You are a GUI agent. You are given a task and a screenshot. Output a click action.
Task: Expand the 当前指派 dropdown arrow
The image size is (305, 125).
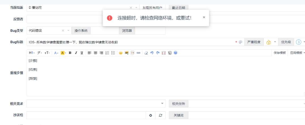click(136, 8)
